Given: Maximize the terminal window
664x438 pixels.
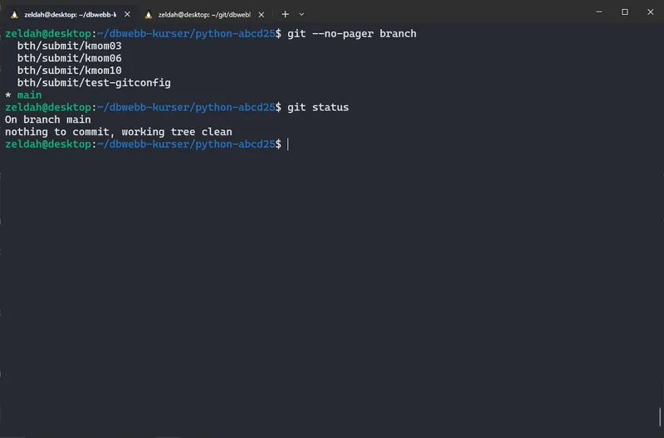Looking at the screenshot, I should (x=625, y=12).
